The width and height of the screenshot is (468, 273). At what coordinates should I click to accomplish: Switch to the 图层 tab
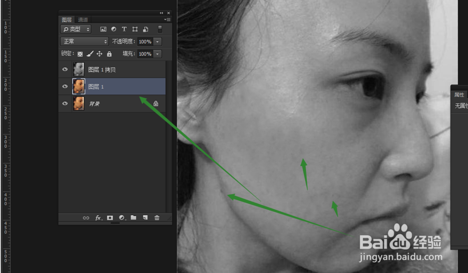tap(66, 20)
